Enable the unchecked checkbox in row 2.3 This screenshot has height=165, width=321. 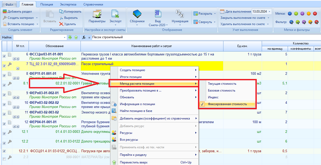pyautogui.click(x=4, y=159)
